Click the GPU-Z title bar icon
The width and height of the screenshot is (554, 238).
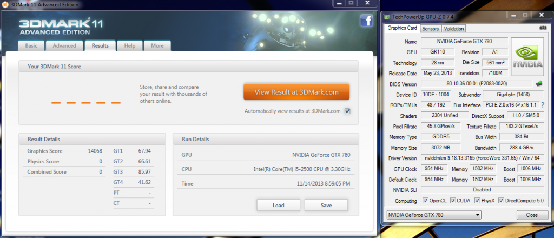tap(387, 17)
